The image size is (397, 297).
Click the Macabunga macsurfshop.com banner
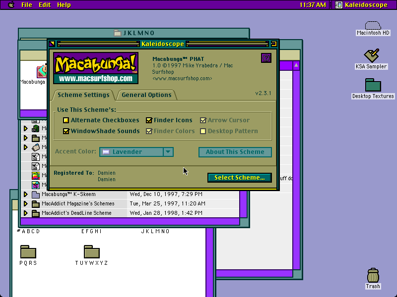(x=96, y=68)
